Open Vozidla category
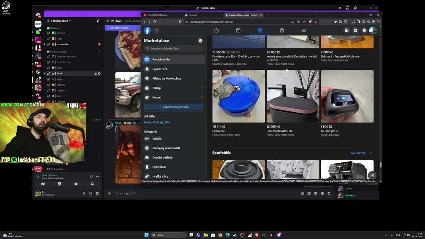Viewport: 425px width, 239px height. point(174,138)
